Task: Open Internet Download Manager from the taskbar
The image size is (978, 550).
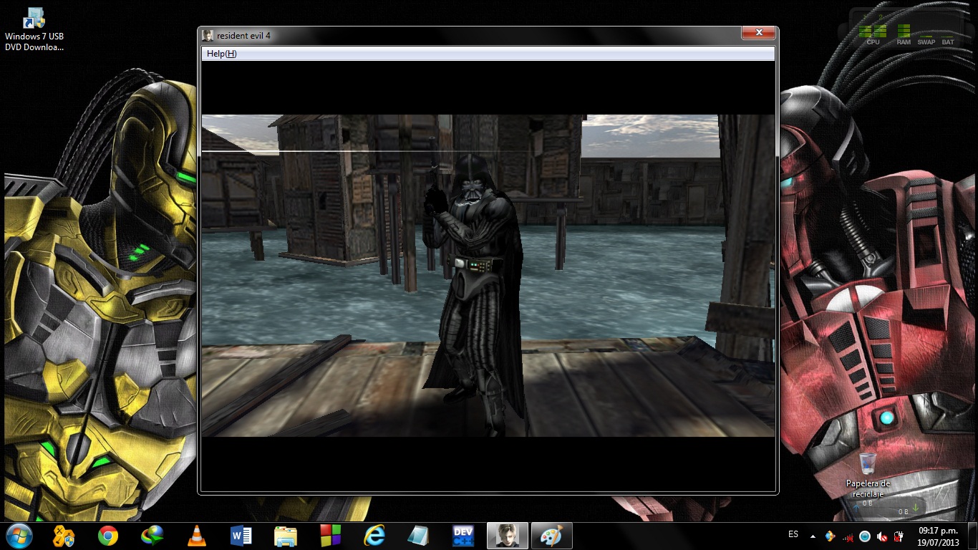Action: tap(152, 536)
